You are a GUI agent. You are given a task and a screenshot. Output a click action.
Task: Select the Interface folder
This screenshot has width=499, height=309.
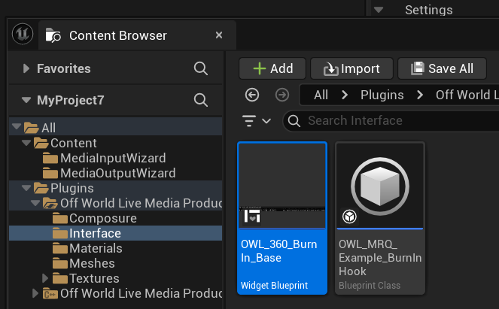(115, 233)
